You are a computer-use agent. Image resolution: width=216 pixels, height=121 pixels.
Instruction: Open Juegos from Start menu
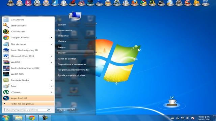tap(61, 47)
